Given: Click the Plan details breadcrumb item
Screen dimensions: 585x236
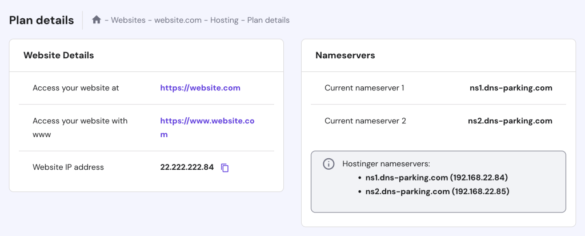Looking at the screenshot, I should 268,20.
